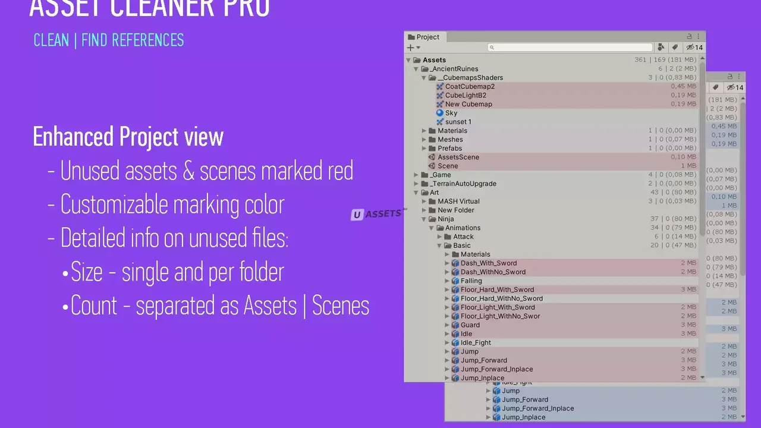Screen dimensions: 761x428
Task: Collapse the __CubemapsShaders folder arrow
Action: (x=424, y=78)
